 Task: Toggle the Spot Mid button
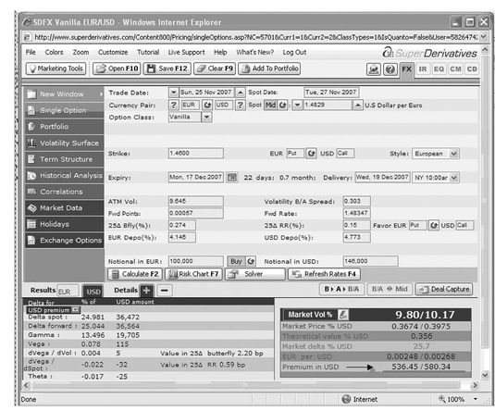pos(270,105)
